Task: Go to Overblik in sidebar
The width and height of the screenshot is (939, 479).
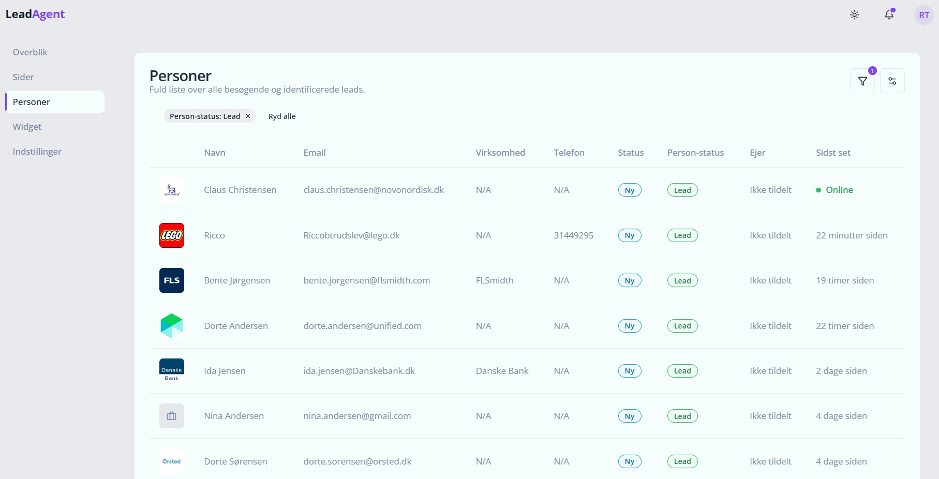Action: point(30,52)
